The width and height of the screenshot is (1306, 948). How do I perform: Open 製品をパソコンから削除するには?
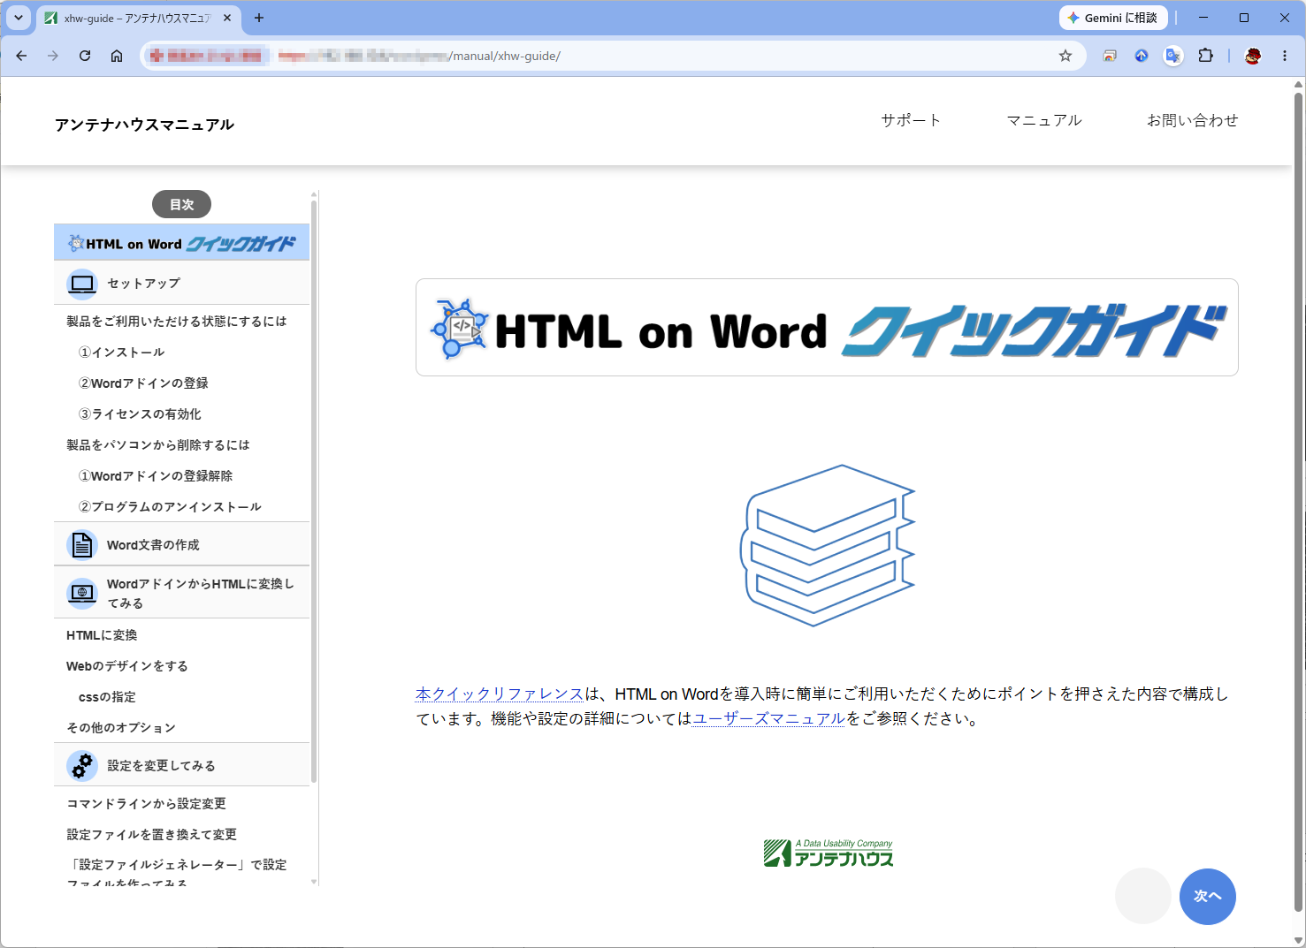click(158, 445)
